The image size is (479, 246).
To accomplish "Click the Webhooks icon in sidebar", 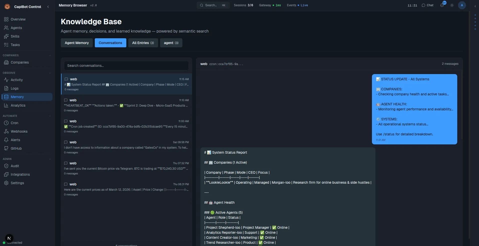I will click(6, 131).
